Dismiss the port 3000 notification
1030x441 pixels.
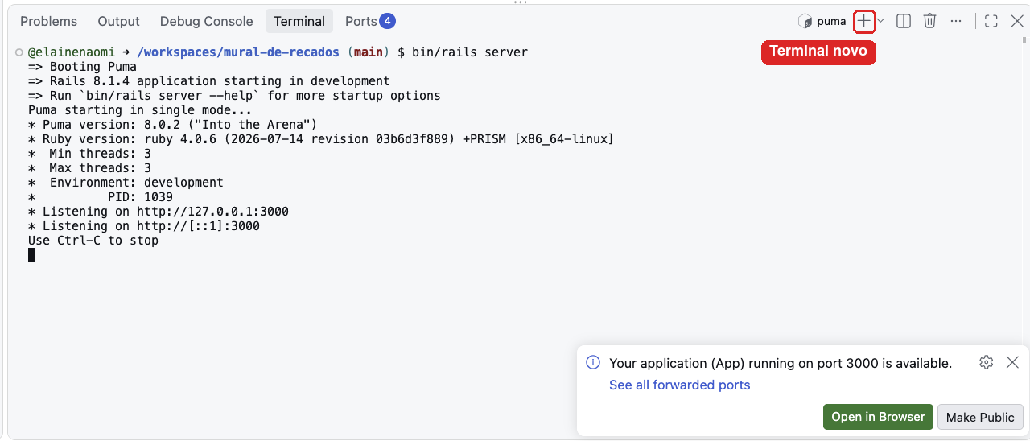click(x=1012, y=362)
